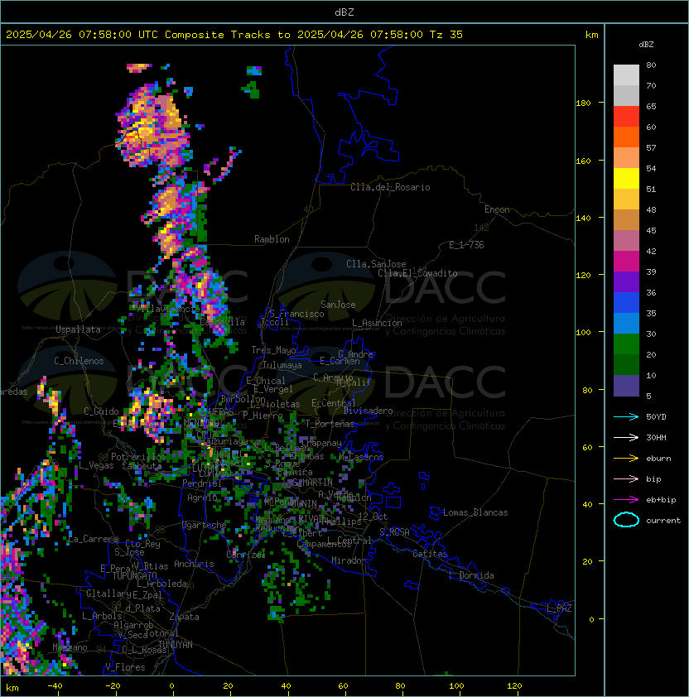Image resolution: width=689 pixels, height=697 pixels.
Task: Select the green 20-30 dBZ color swatch
Action: pos(626,344)
